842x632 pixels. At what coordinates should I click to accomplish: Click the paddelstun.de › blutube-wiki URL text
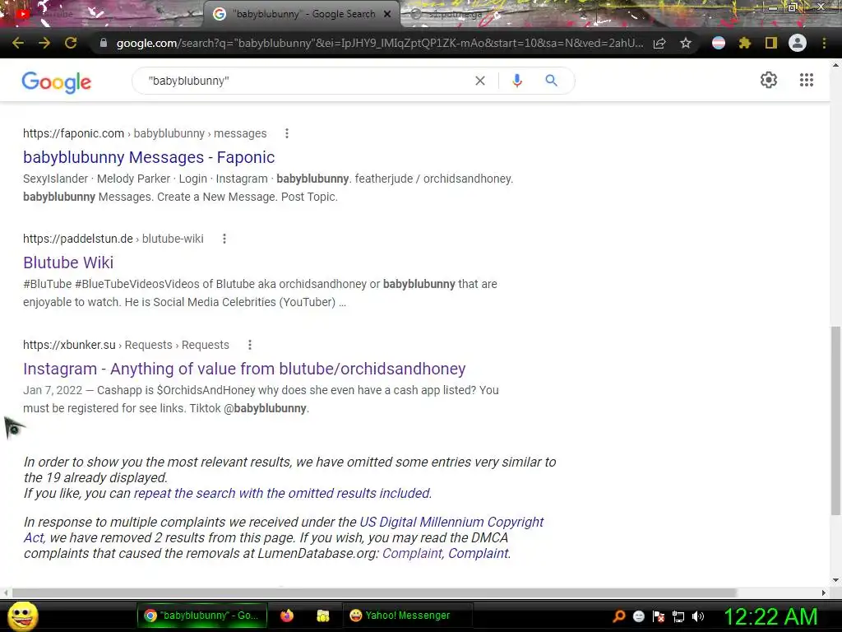[x=113, y=239]
